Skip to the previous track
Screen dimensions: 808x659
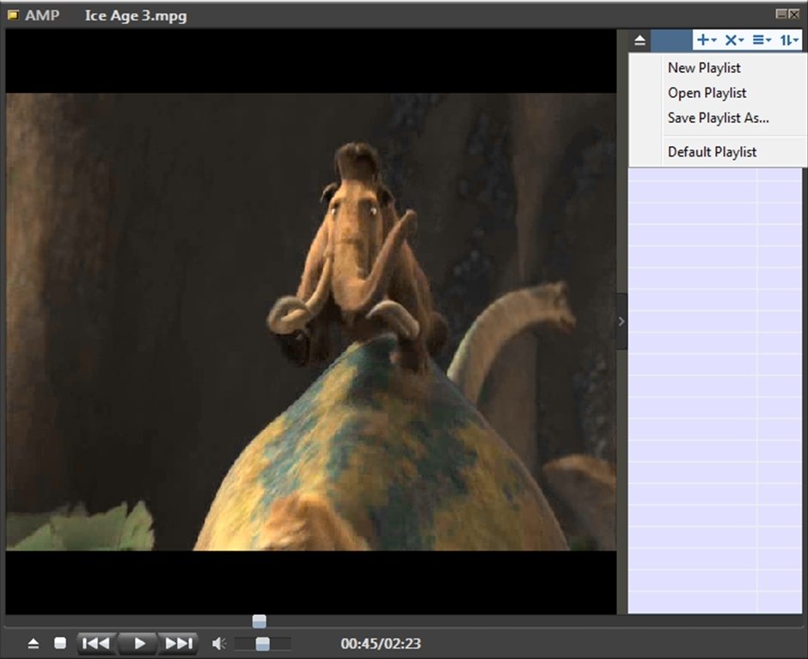(x=97, y=643)
